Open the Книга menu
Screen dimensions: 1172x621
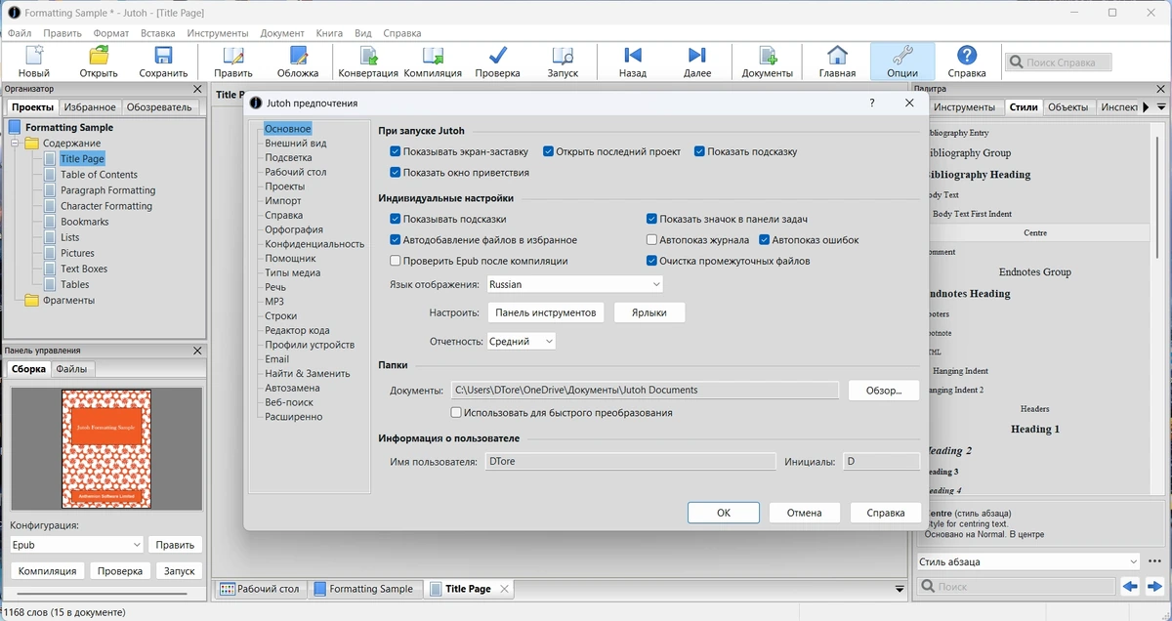[329, 33]
